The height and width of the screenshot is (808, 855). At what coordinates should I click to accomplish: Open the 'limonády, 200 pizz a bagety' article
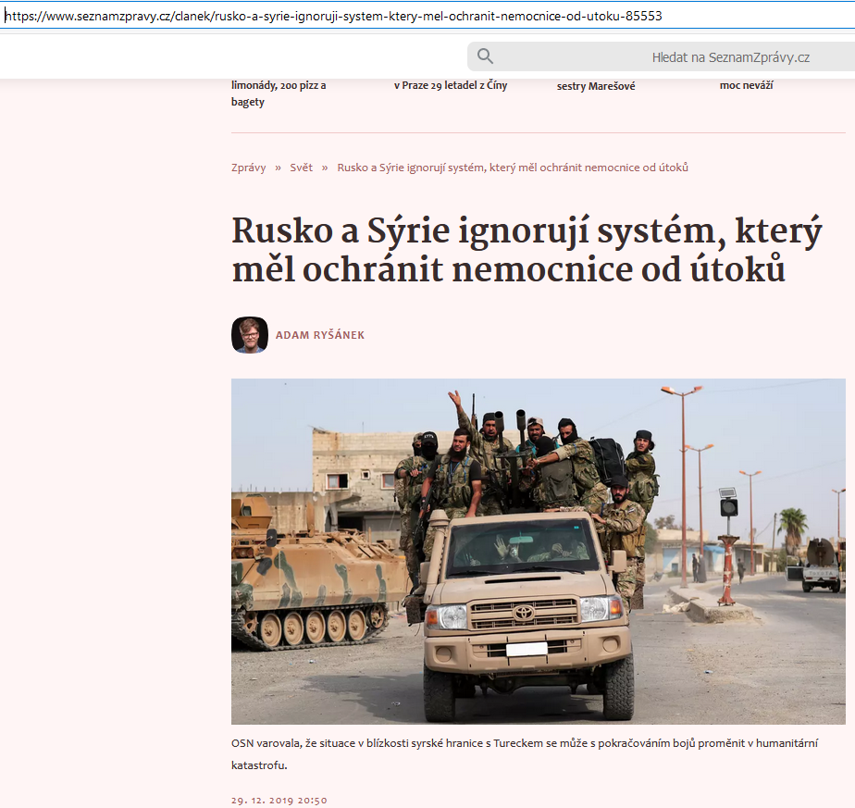pyautogui.click(x=279, y=93)
